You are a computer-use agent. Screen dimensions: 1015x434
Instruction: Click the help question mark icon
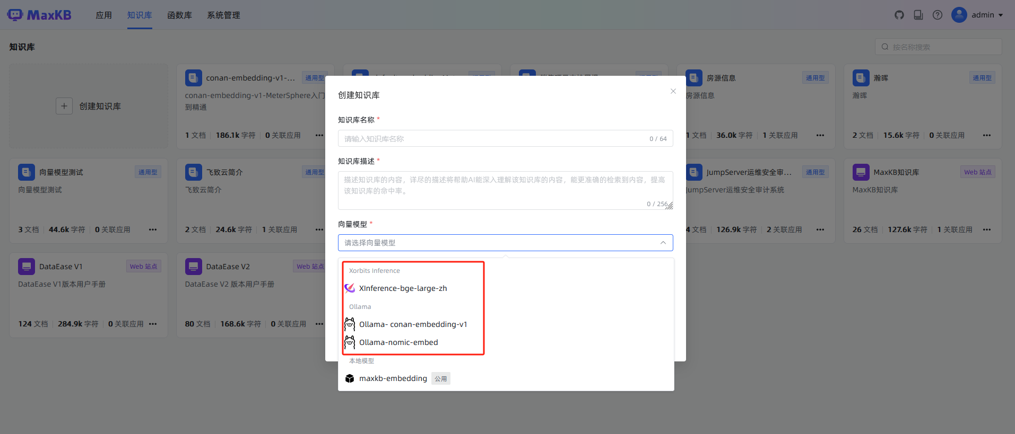pyautogui.click(x=938, y=15)
